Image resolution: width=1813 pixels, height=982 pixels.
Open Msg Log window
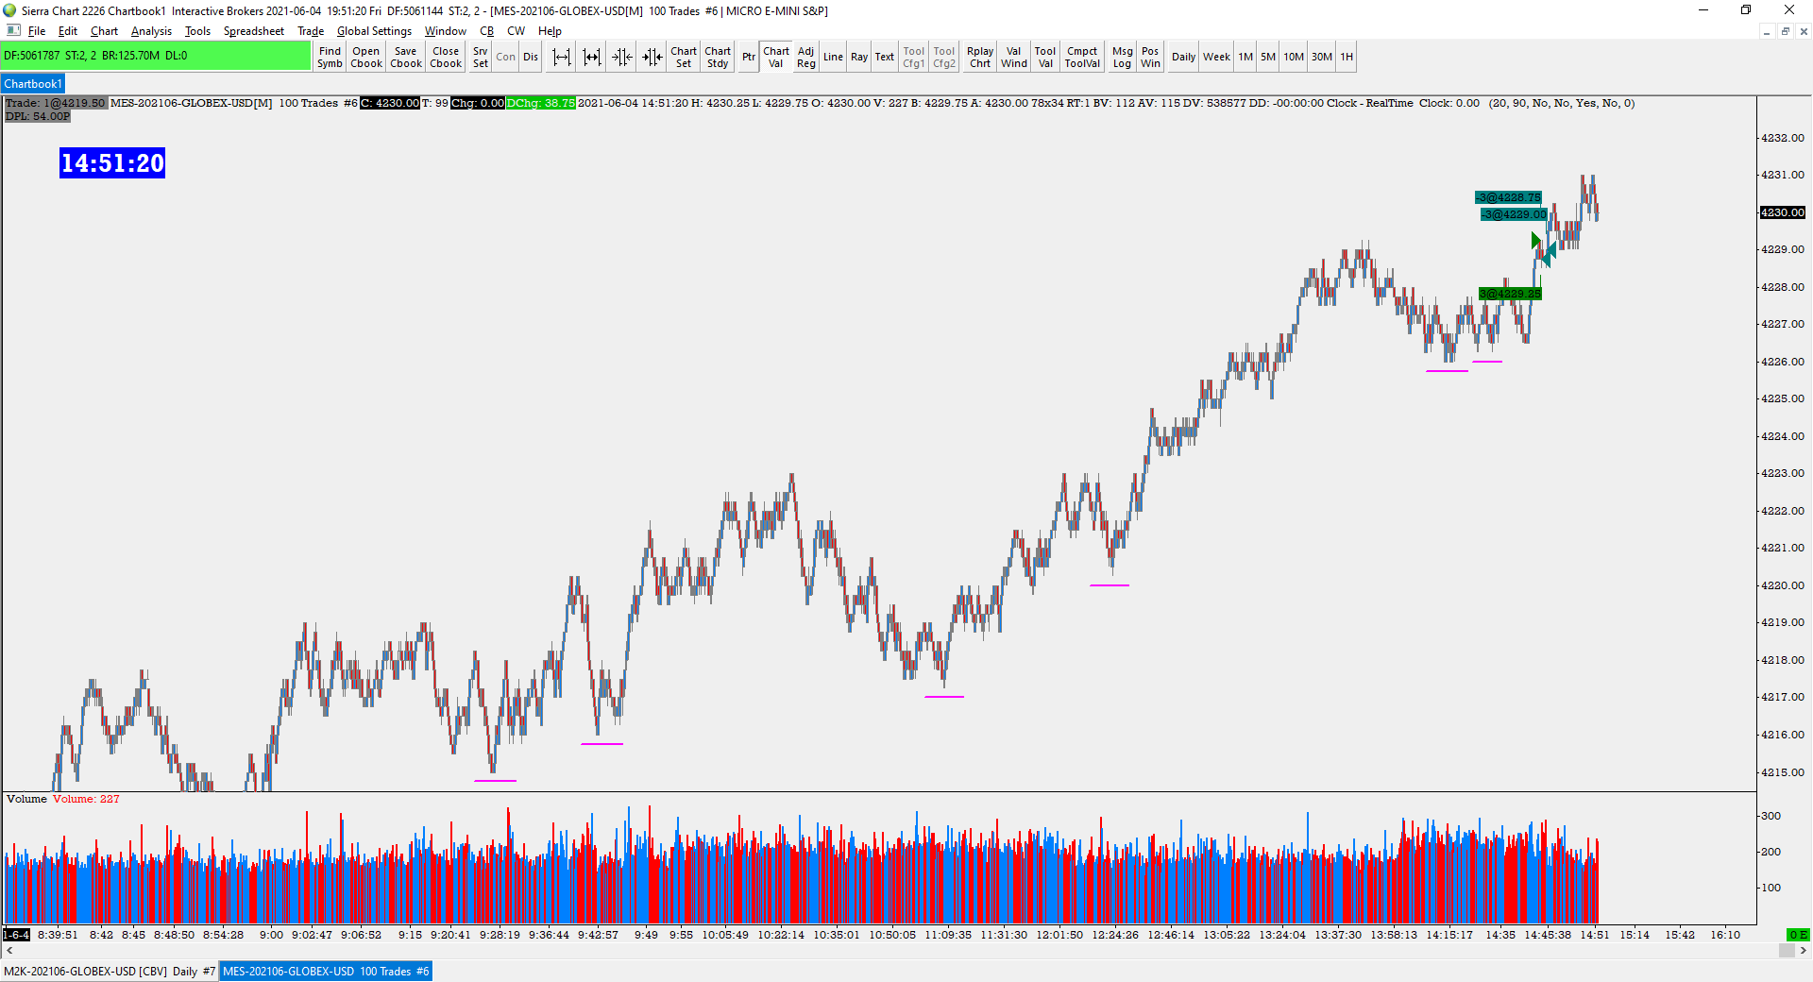[x=1122, y=57]
